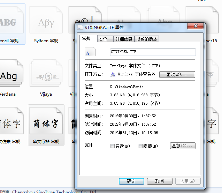The image size is (222, 193).
Task: Click the 修改时间 2012年9月30日 value
Action: (x=133, y=124)
